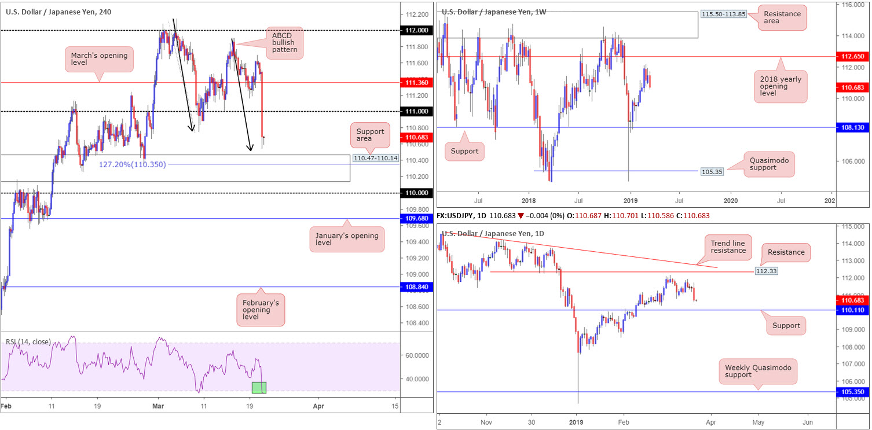872x430 pixels.
Task: Click the black 112.000 price tag
Action: point(417,30)
